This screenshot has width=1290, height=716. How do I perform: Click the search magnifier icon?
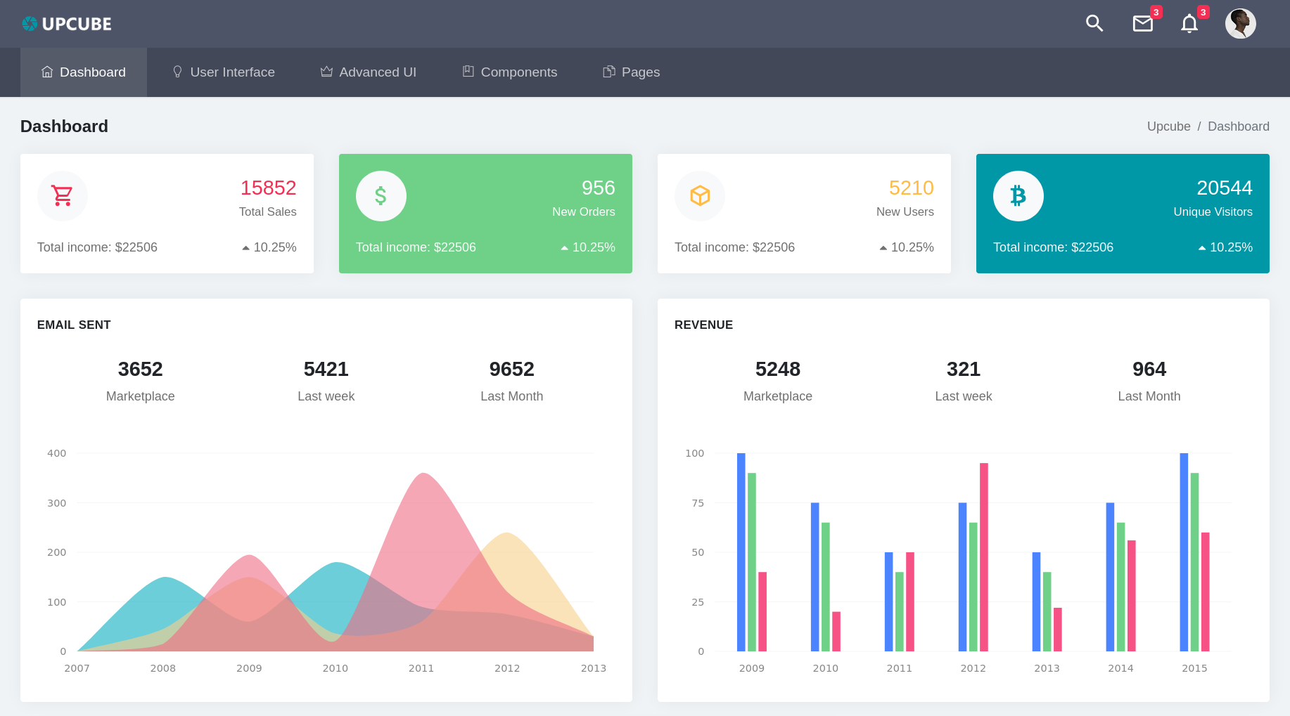click(x=1094, y=24)
